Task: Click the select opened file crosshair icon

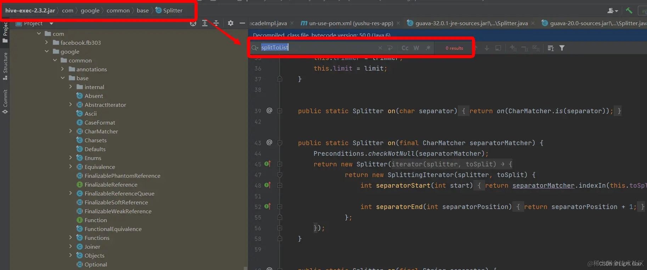Action: 193,23
